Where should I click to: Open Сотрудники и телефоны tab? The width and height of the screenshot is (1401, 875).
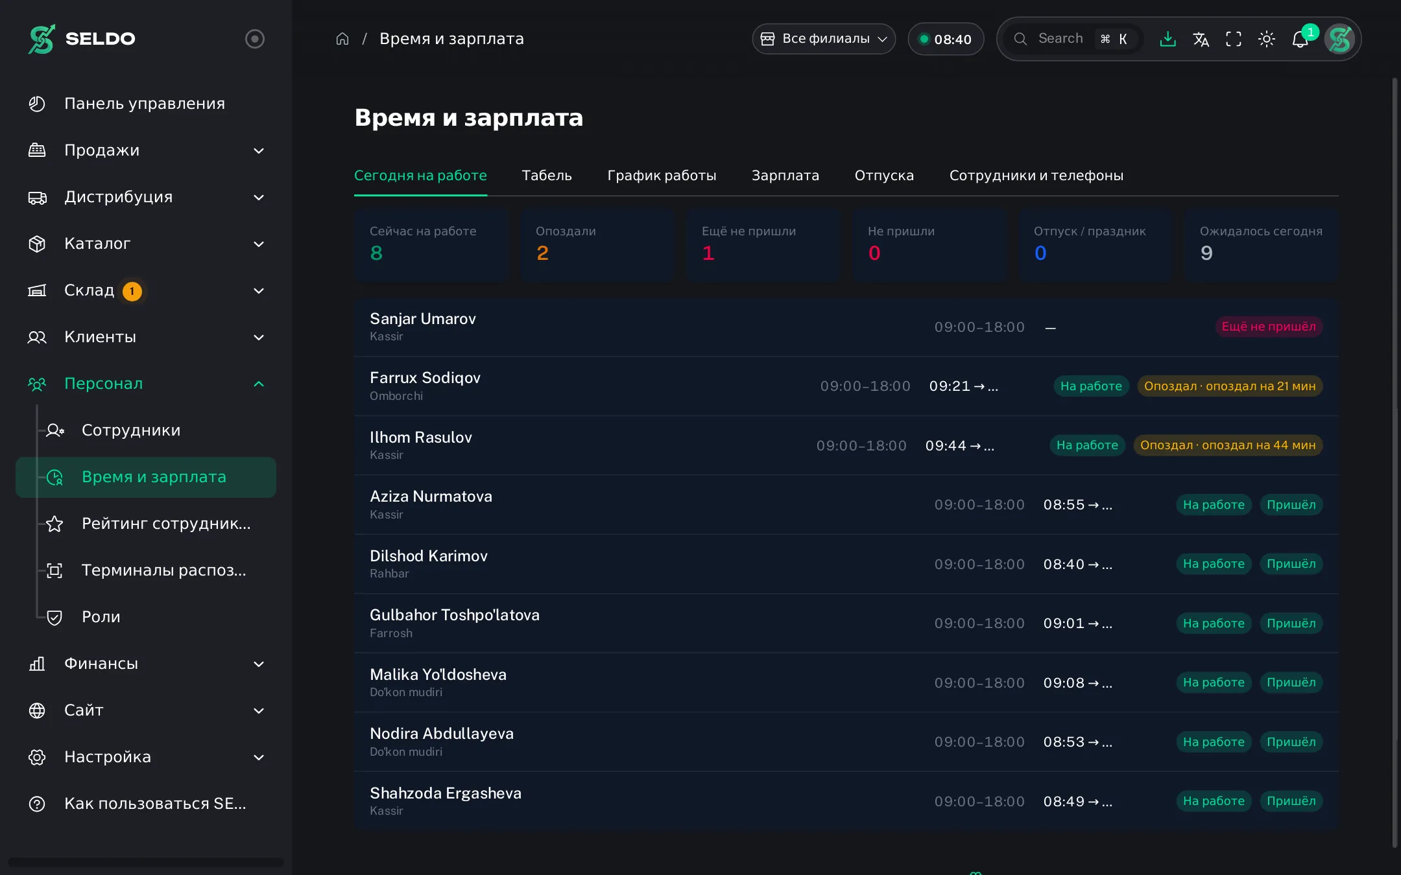click(1036, 176)
